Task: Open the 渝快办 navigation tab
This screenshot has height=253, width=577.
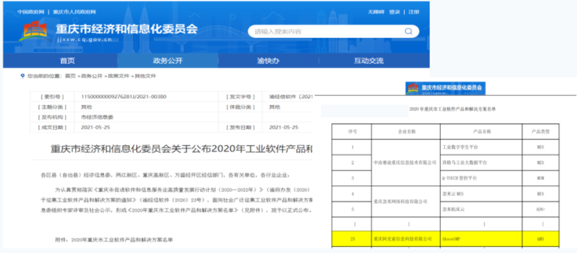Action: point(268,61)
